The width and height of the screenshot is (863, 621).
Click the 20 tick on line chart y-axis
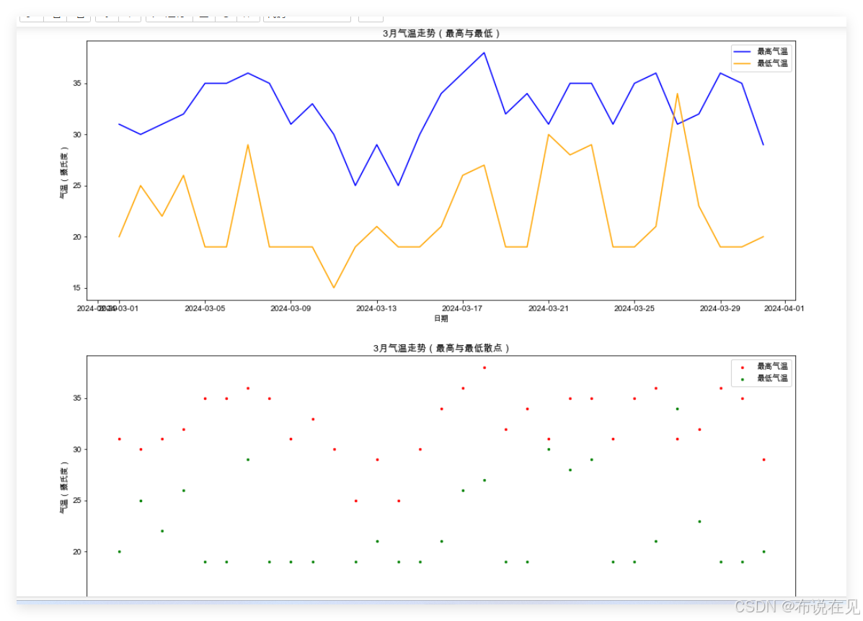pos(77,237)
